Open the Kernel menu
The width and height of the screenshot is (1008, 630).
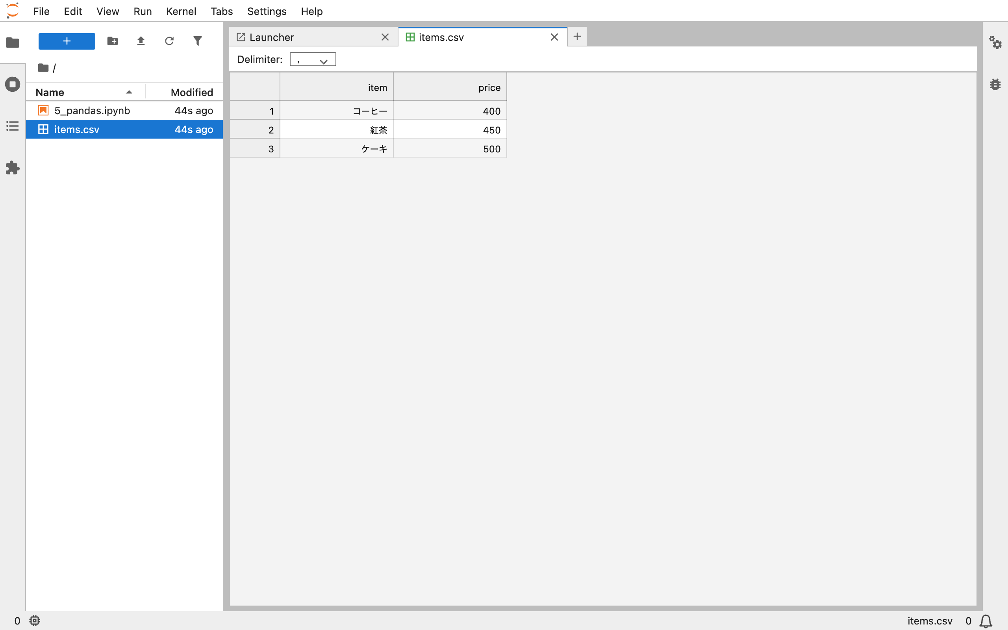(181, 11)
